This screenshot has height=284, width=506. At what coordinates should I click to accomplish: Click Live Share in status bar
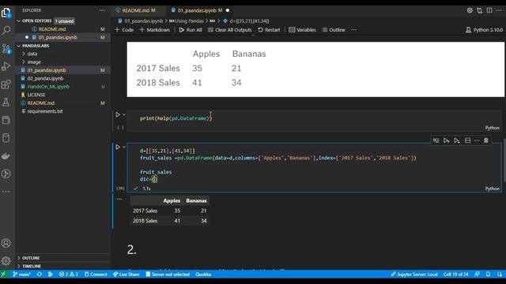[x=126, y=275]
